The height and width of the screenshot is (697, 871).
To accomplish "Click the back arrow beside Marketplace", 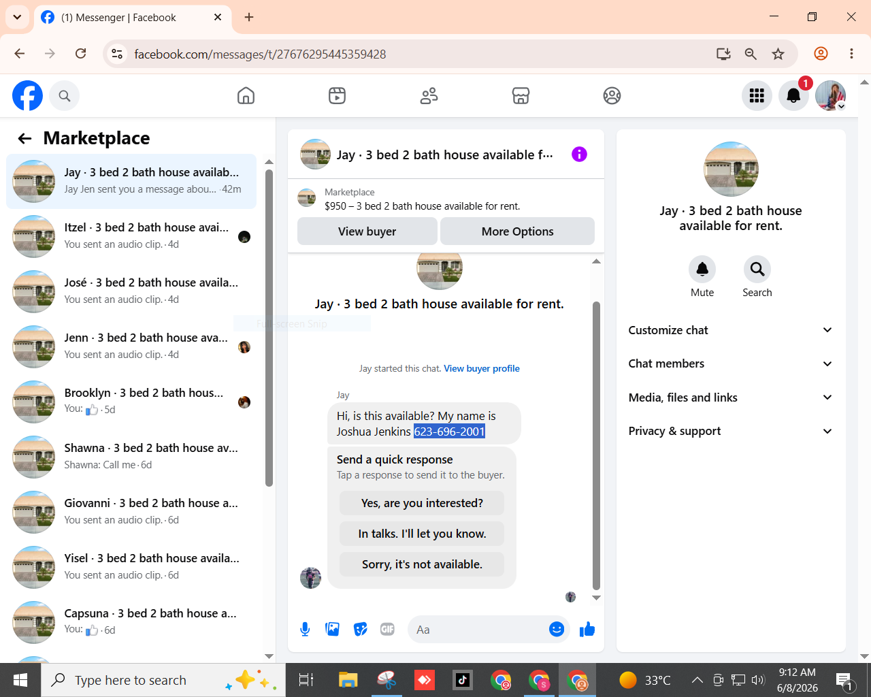I will (x=25, y=139).
